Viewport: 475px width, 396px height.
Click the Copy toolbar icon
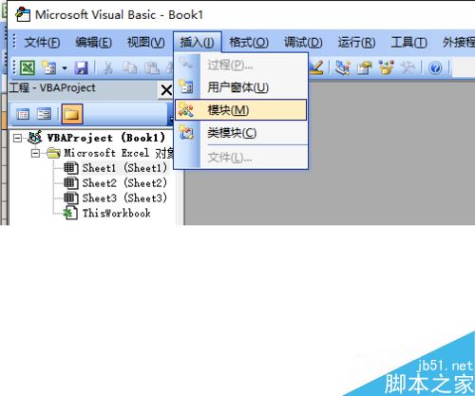[x=130, y=67]
